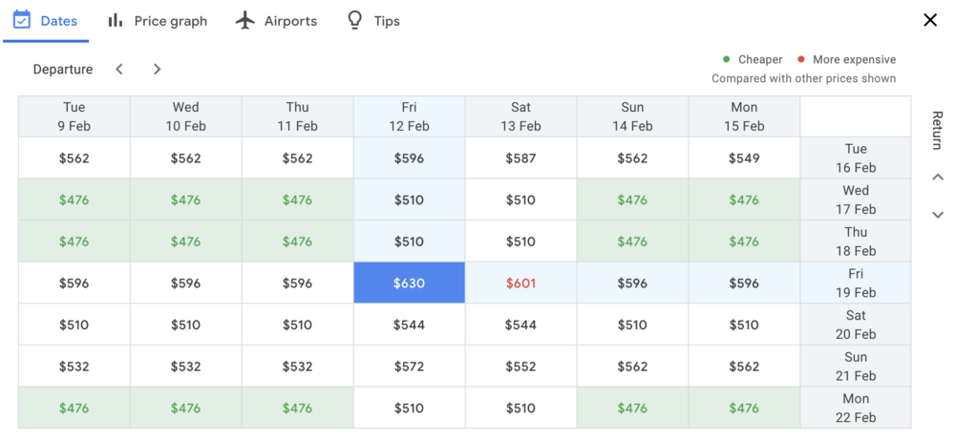This screenshot has width=955, height=441.
Task: Select the highlighted $630 fare cell
Action: (x=409, y=283)
